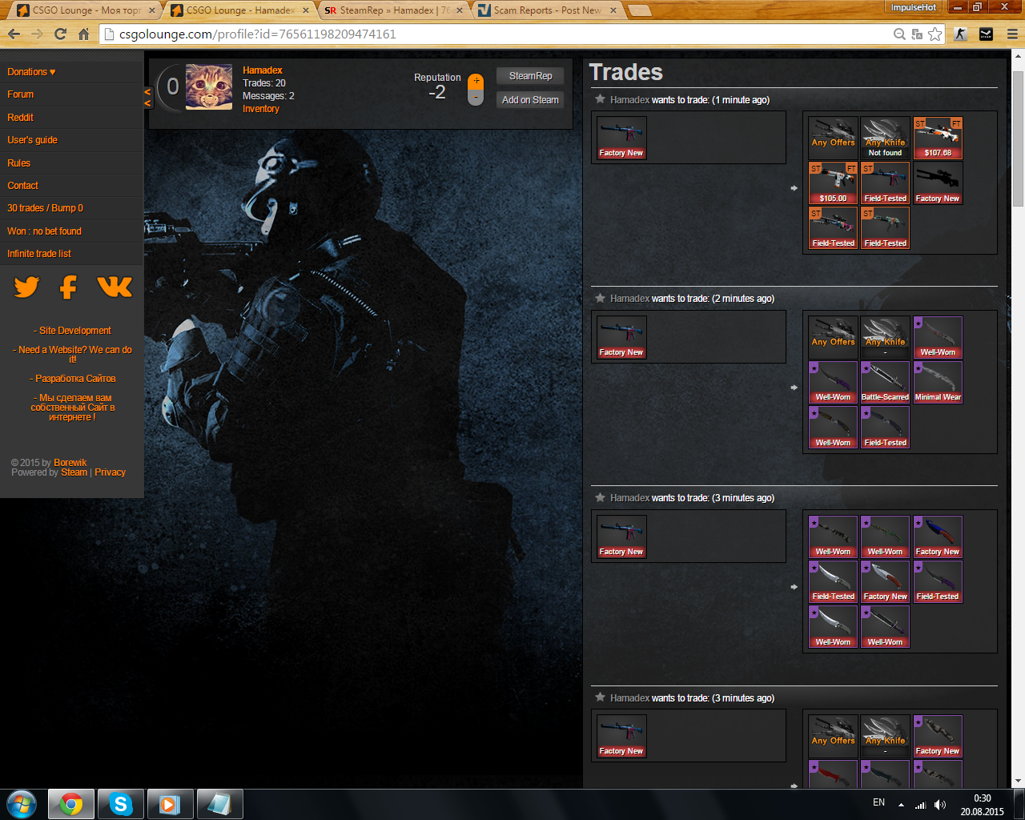Open the Twitter icon link in sidebar

26,287
